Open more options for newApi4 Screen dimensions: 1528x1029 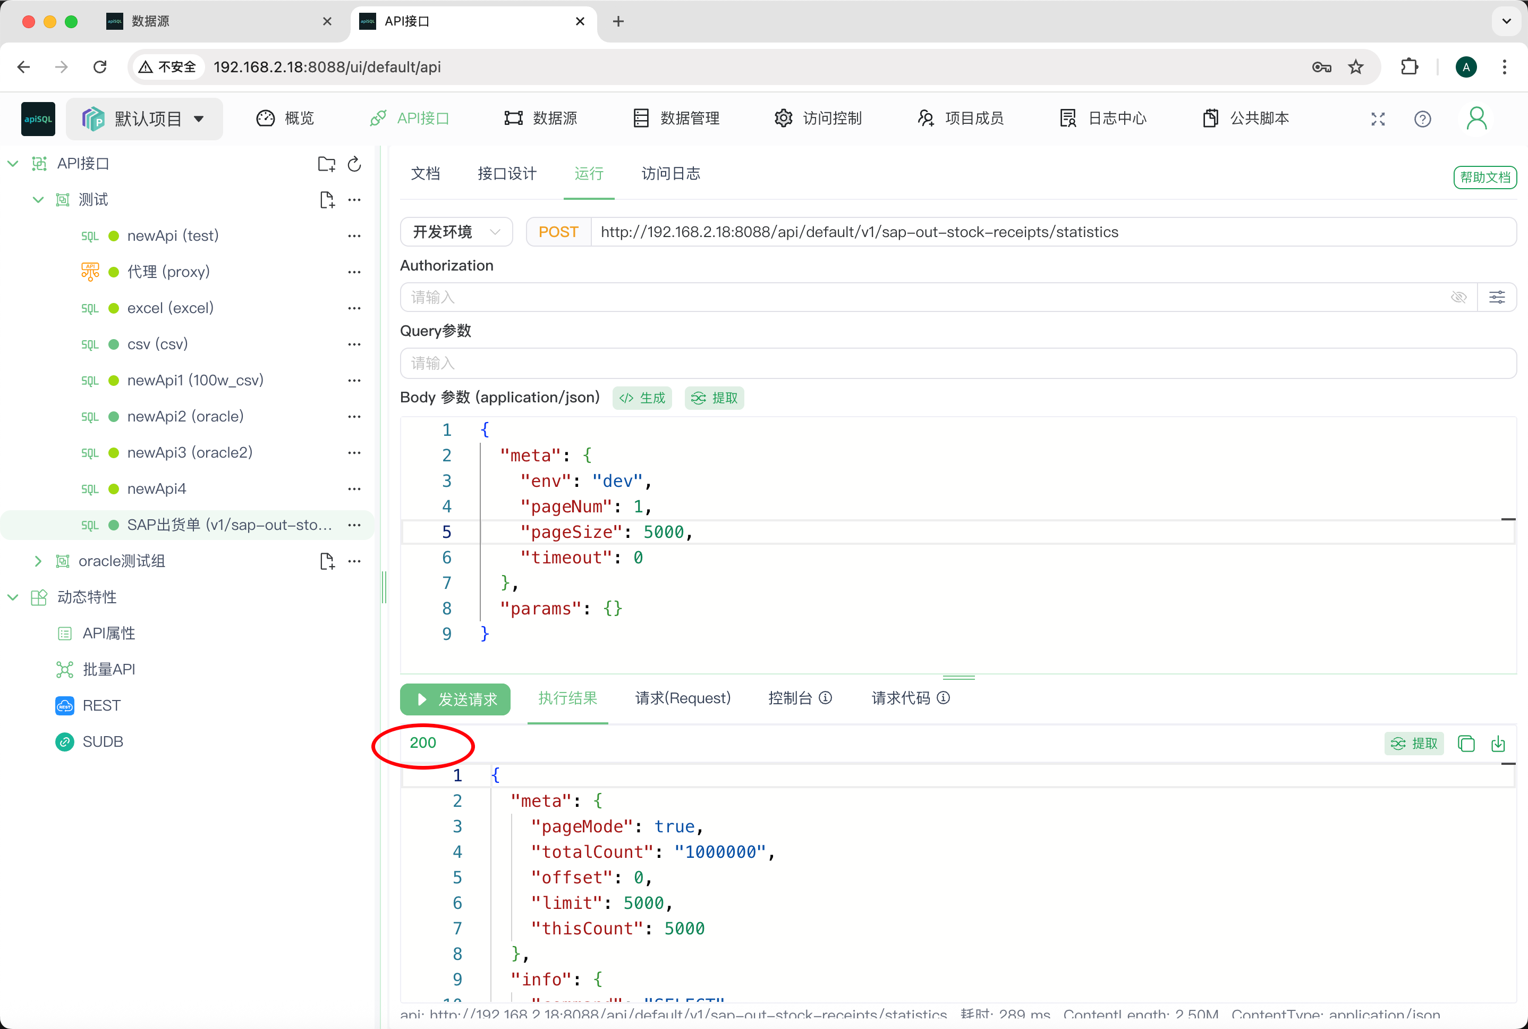(x=354, y=489)
